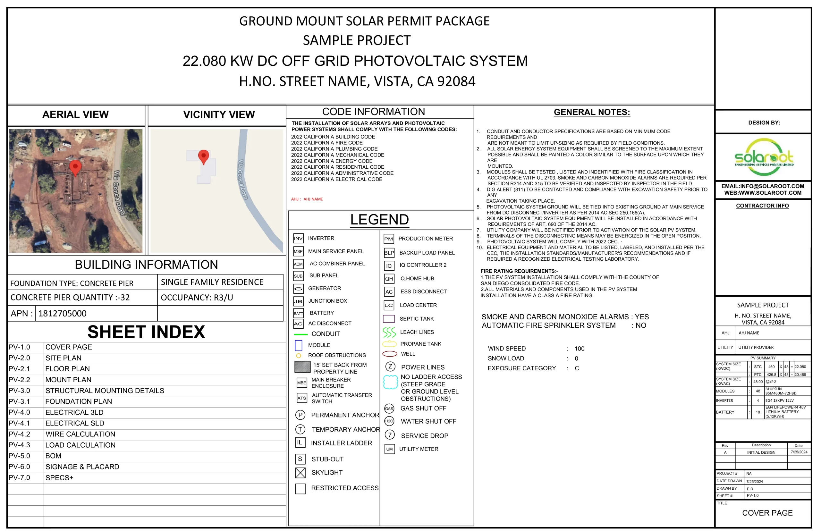Select the power lines Z symbol
The height and width of the screenshot is (531, 821).
point(390,367)
